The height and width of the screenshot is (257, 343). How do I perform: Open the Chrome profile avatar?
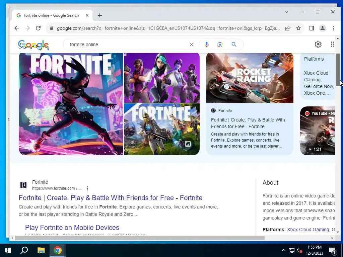(323, 28)
